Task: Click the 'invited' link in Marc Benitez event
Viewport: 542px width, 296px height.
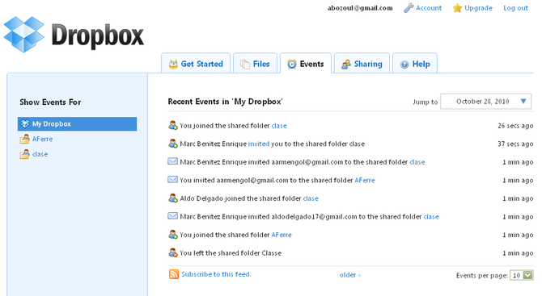Action: pos(259,144)
